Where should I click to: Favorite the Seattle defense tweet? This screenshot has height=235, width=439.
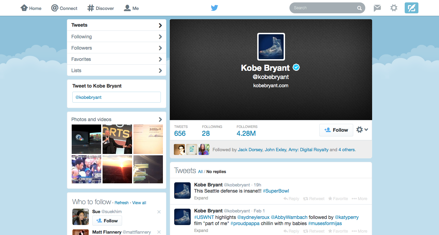pos(338,199)
